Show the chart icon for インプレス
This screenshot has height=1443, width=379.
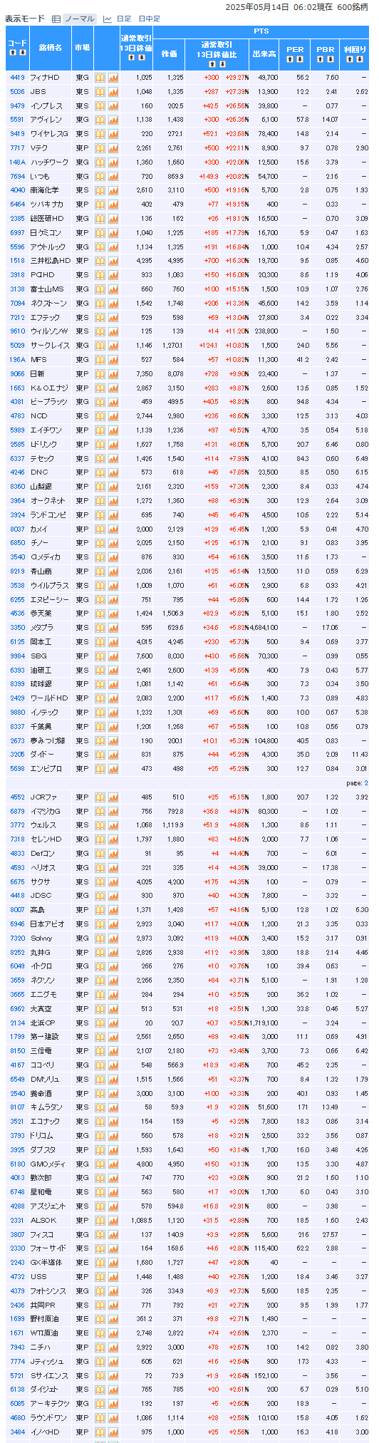coord(113,105)
